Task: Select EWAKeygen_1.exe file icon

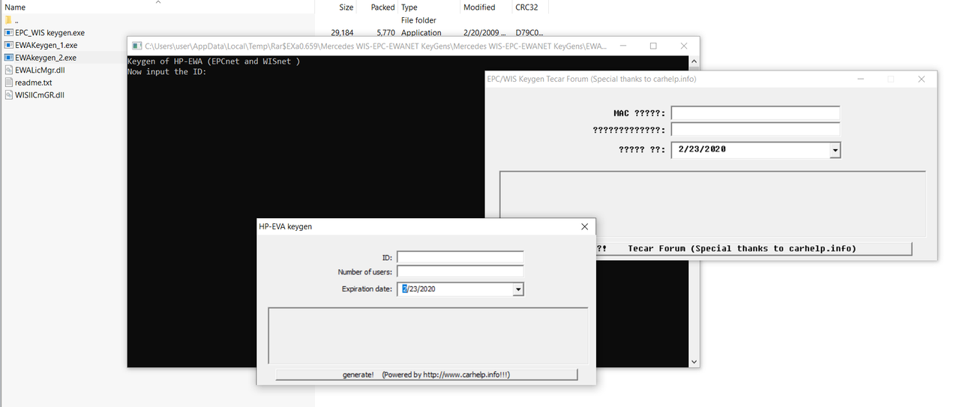Action: [8, 45]
